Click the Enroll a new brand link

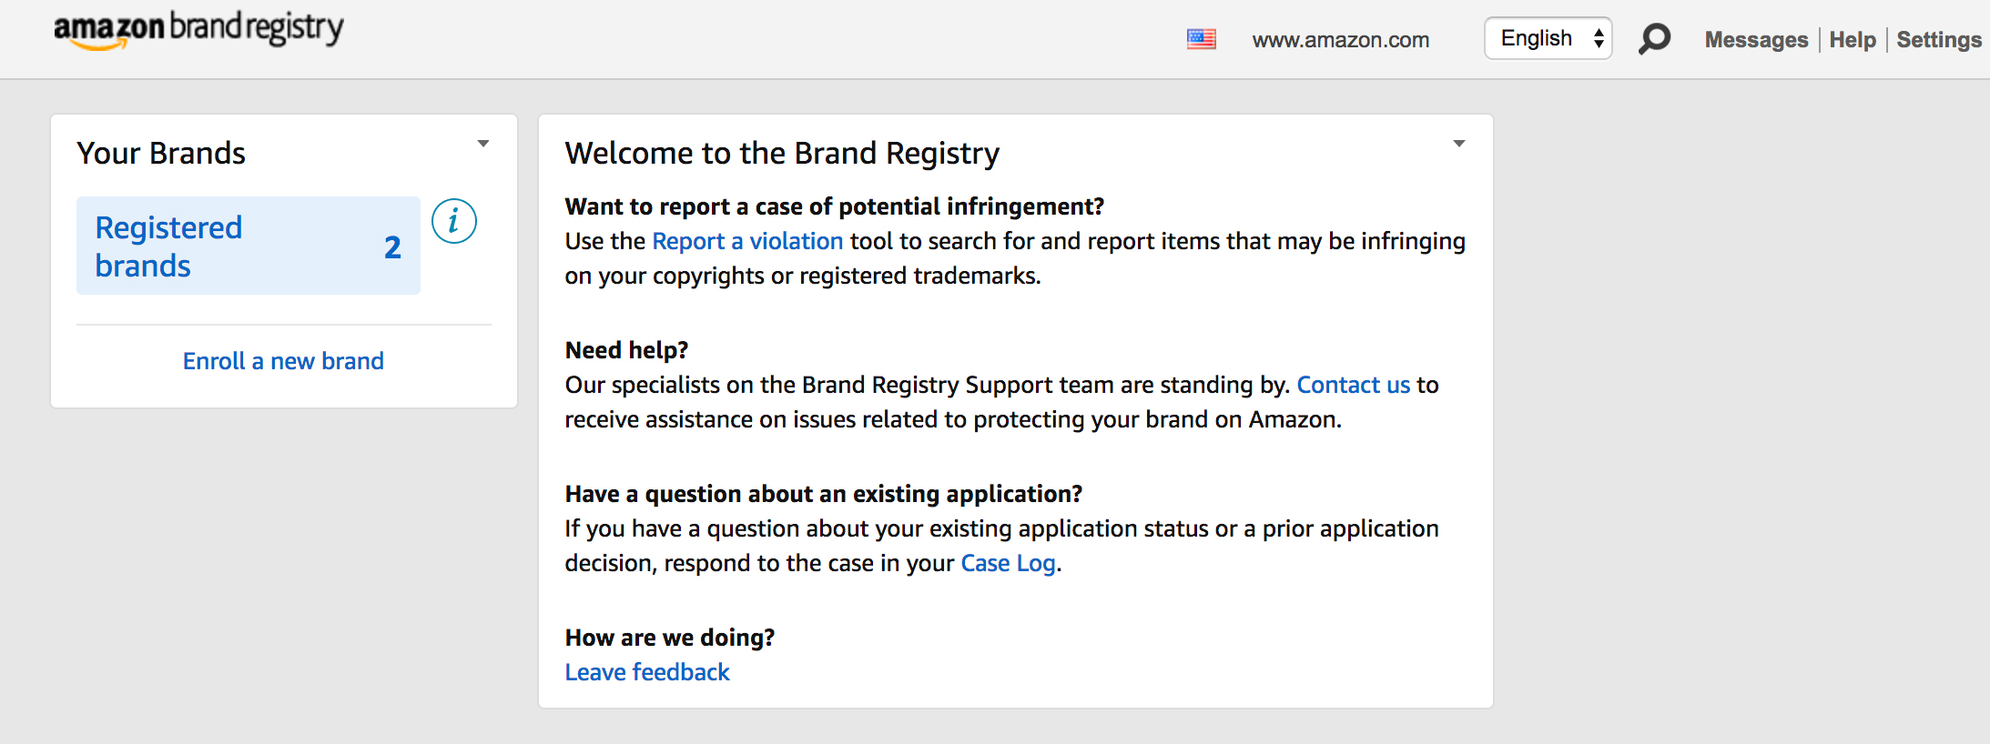pyautogui.click(x=283, y=361)
